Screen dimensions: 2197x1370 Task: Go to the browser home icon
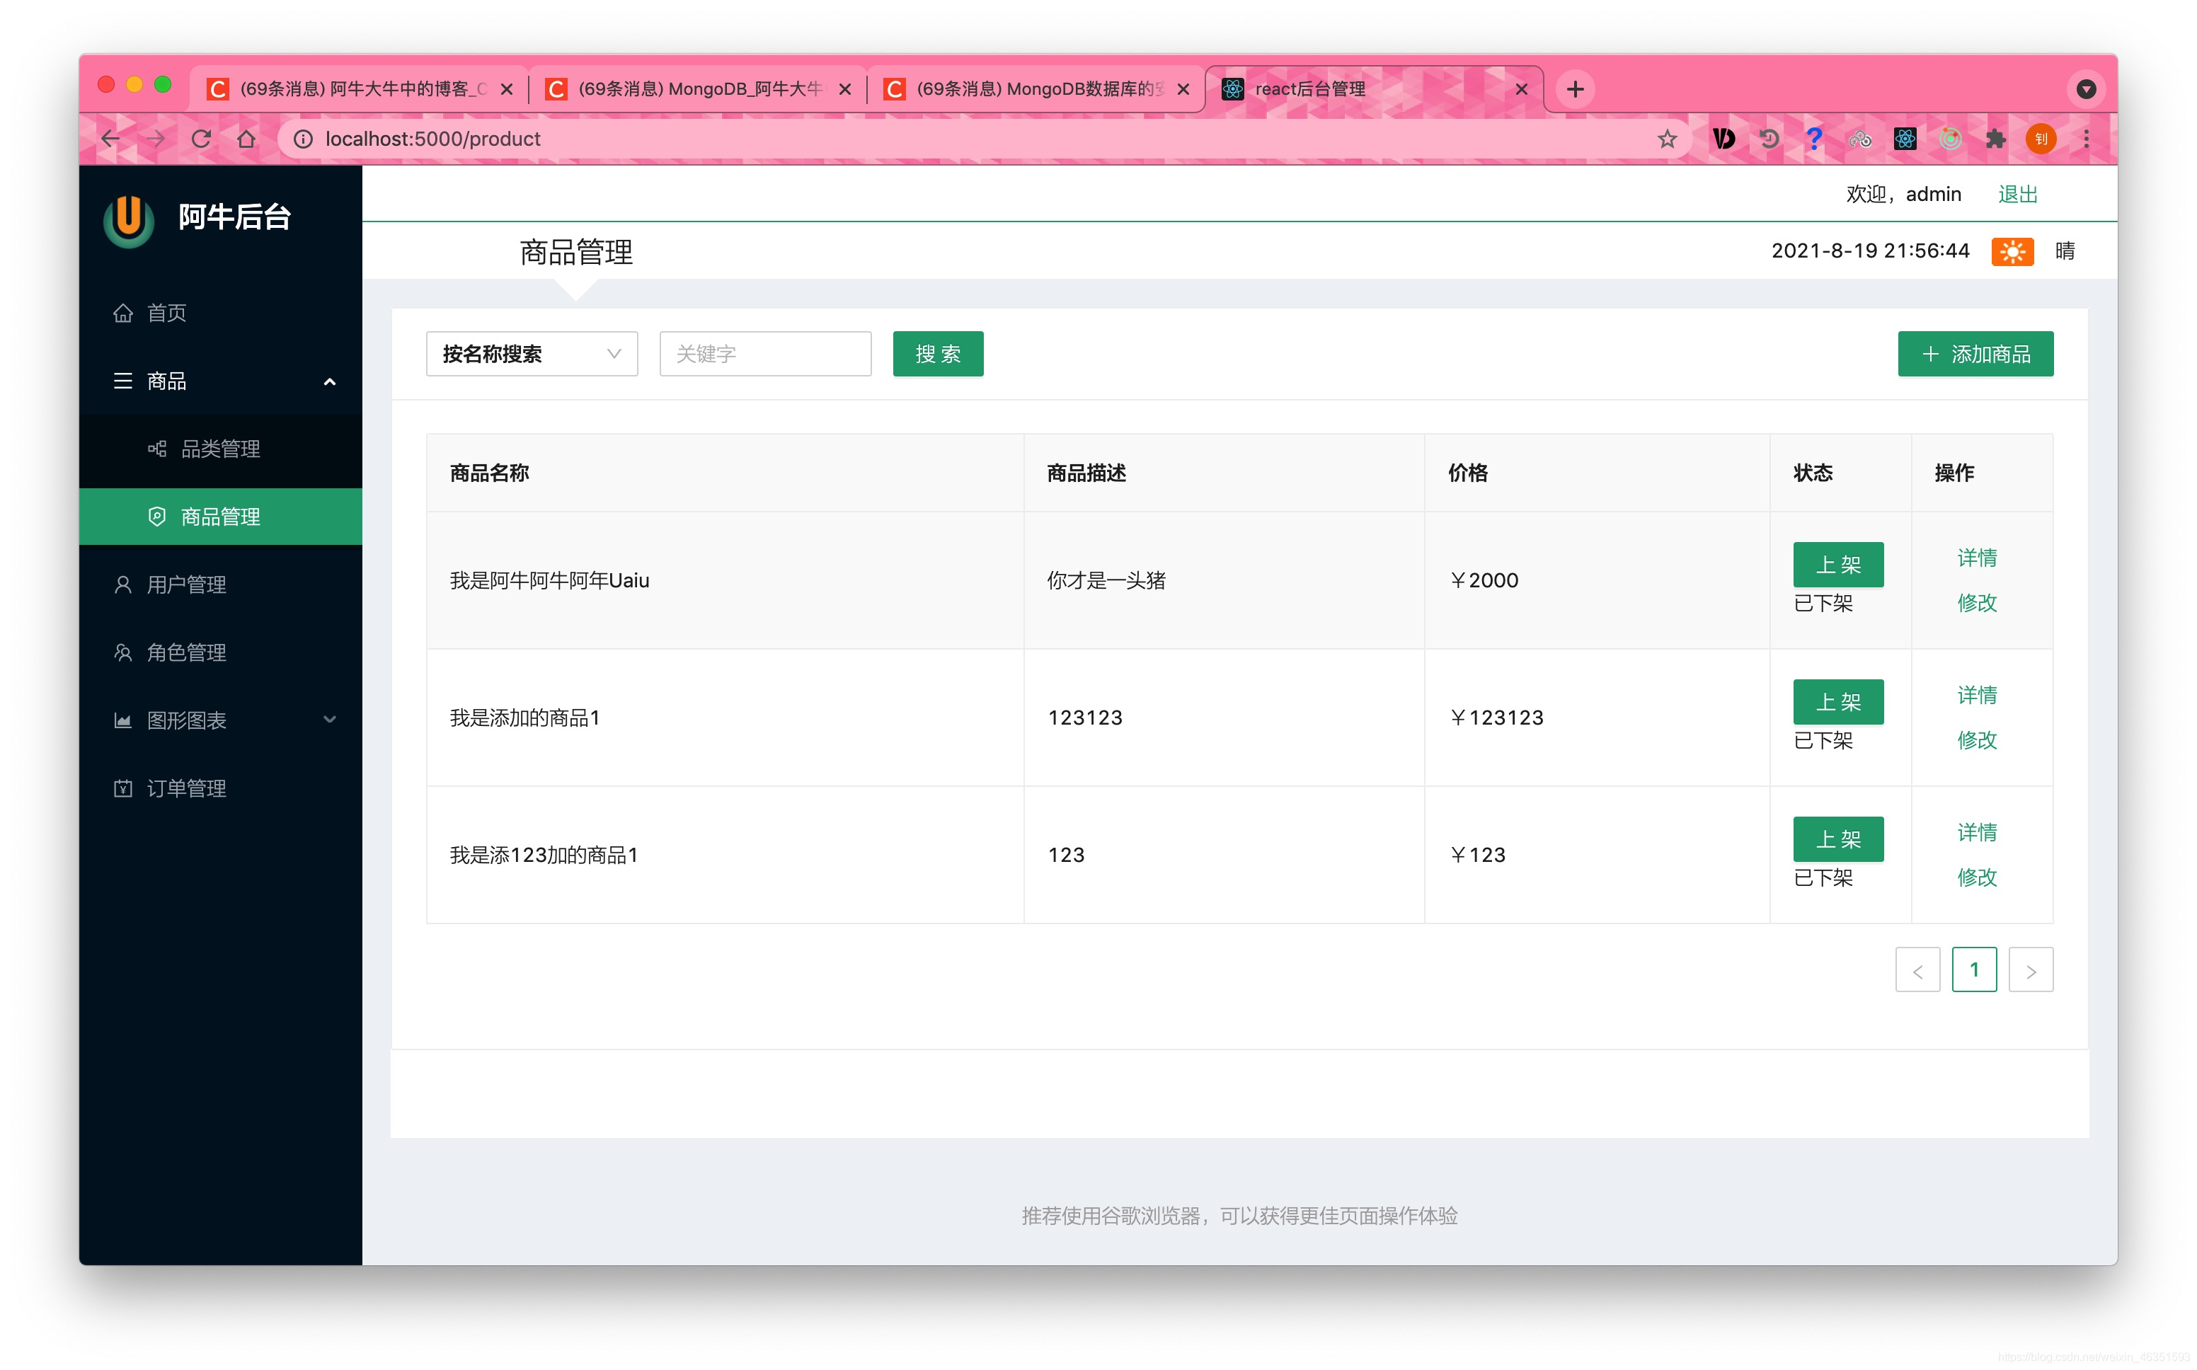click(x=246, y=139)
